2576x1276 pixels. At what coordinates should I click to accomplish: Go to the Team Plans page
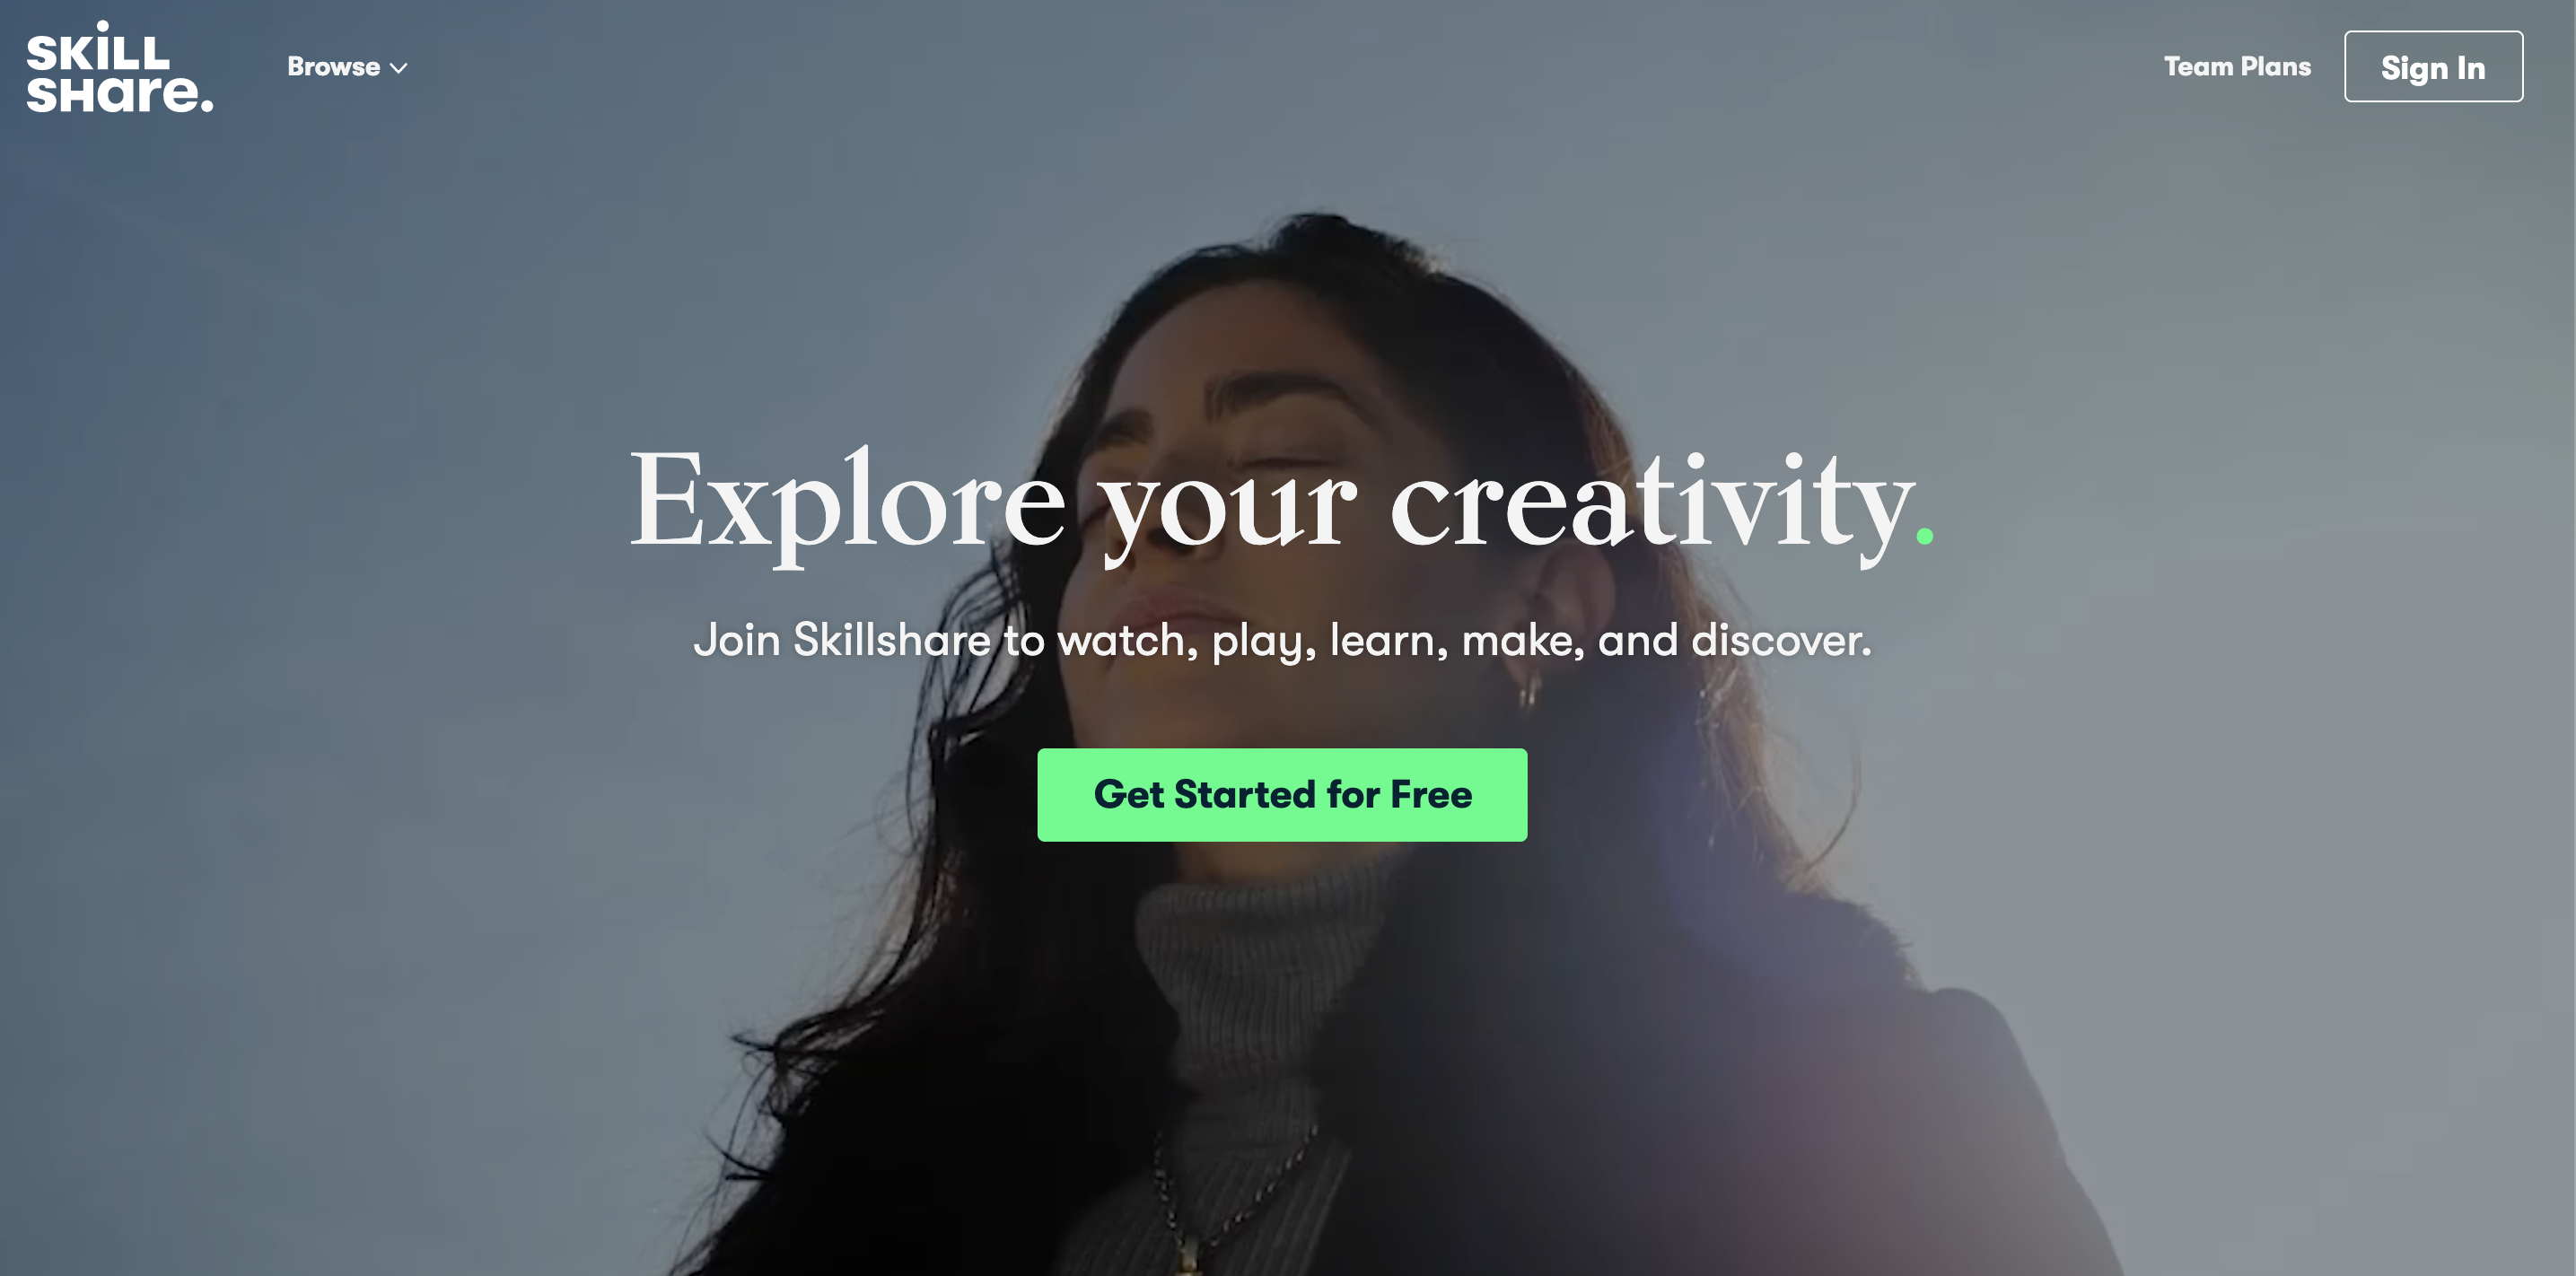2237,66
